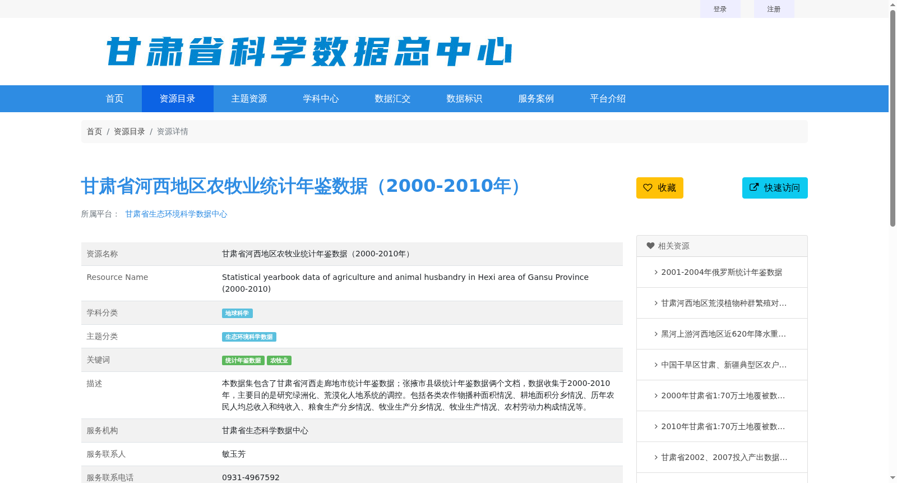The width and height of the screenshot is (897, 483).
Task: Select 学科中心 menu item
Action: click(x=321, y=99)
